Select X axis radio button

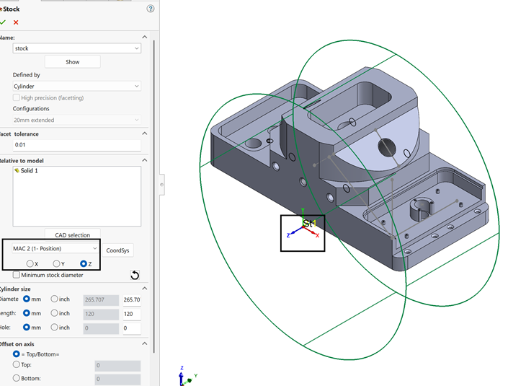[30, 264]
